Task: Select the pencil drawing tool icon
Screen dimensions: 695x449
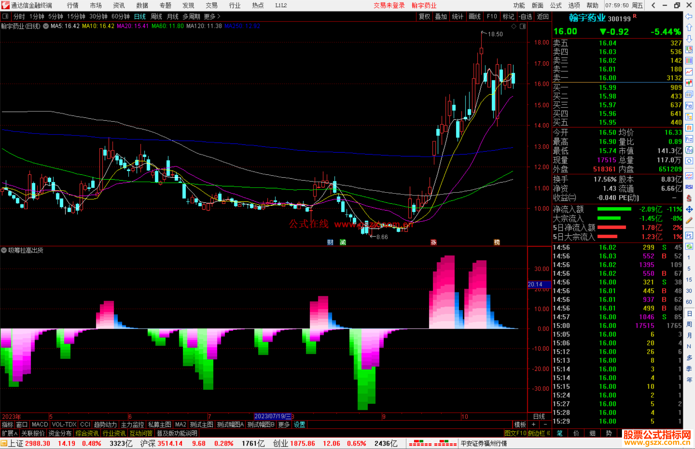Action: [x=689, y=220]
